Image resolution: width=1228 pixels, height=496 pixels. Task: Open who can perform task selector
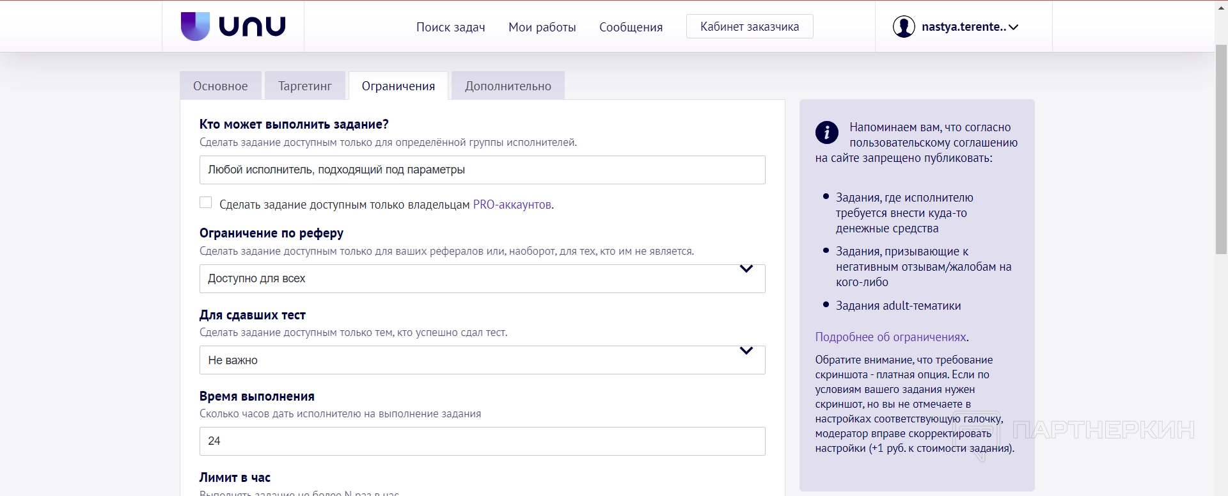(x=482, y=170)
